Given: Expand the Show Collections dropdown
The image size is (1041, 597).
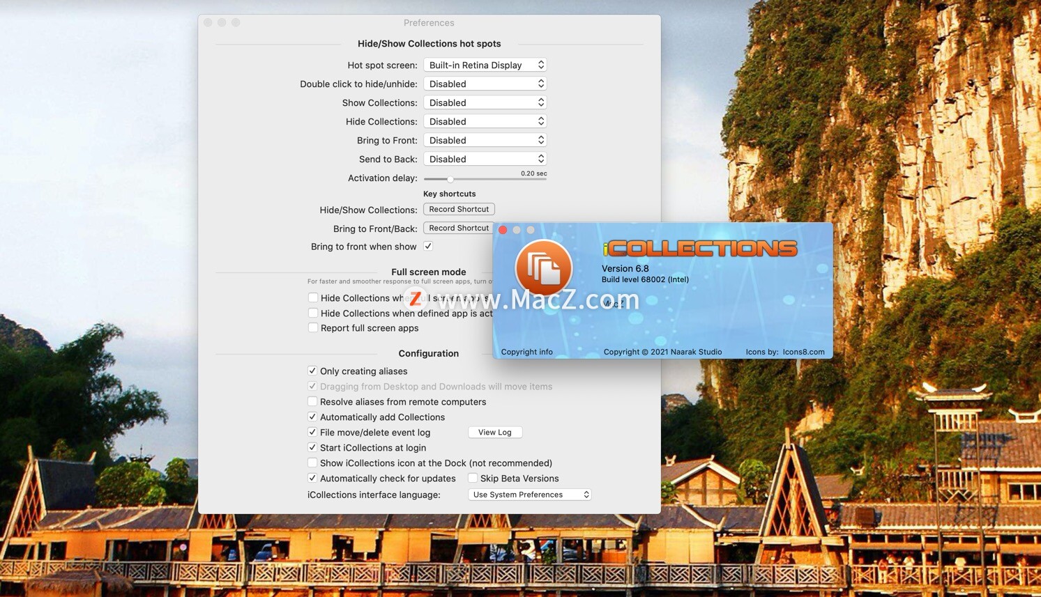Looking at the screenshot, I should [485, 102].
